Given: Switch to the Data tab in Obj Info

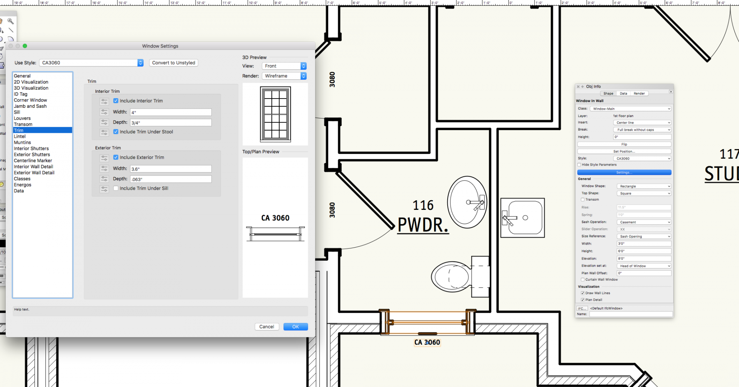Looking at the screenshot, I should (624, 94).
